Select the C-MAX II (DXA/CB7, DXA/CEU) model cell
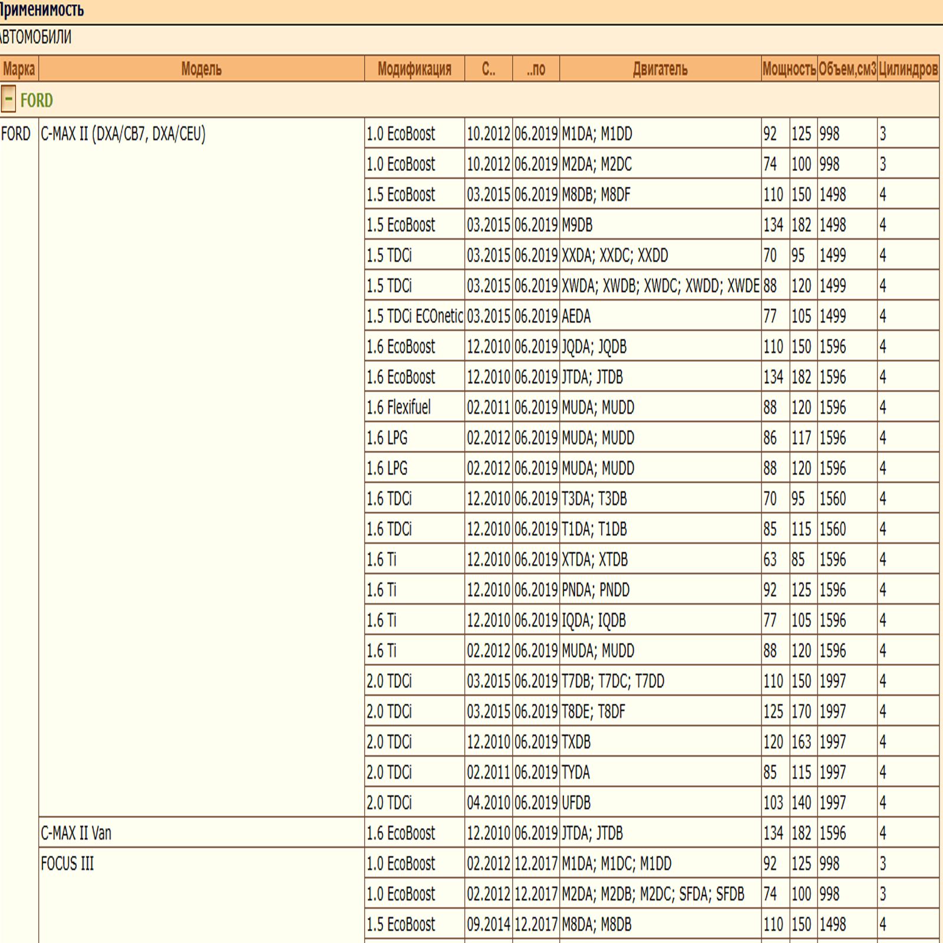The image size is (943, 943). pyautogui.click(x=123, y=134)
